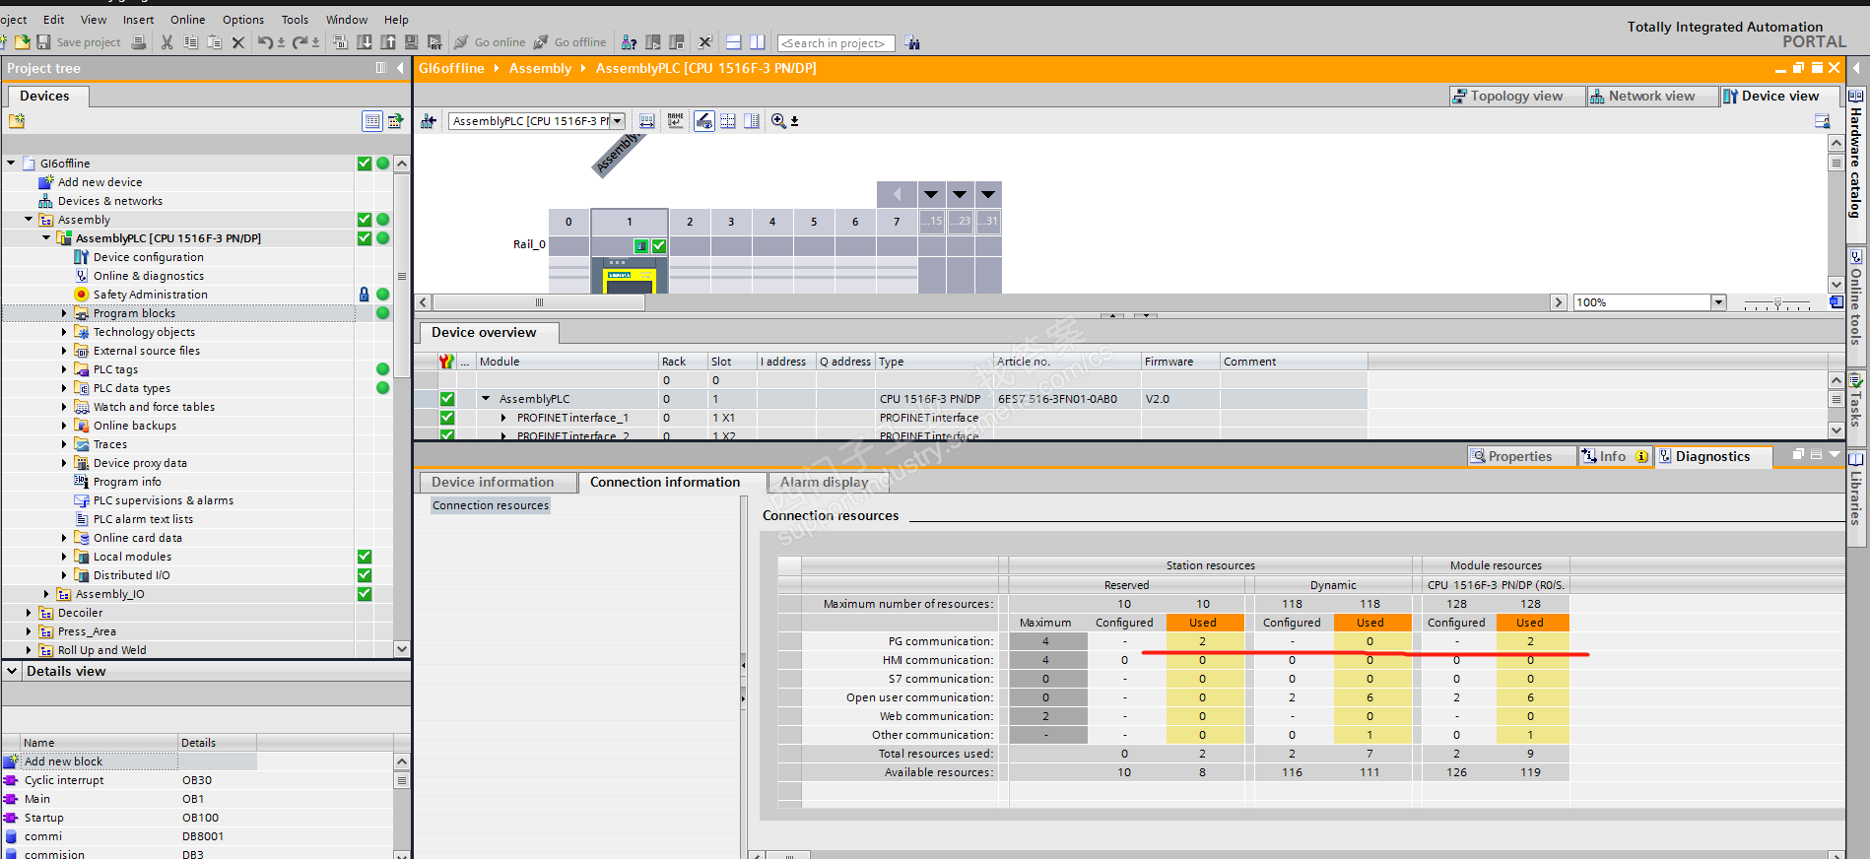Toggle project tree column display icon

[381, 68]
